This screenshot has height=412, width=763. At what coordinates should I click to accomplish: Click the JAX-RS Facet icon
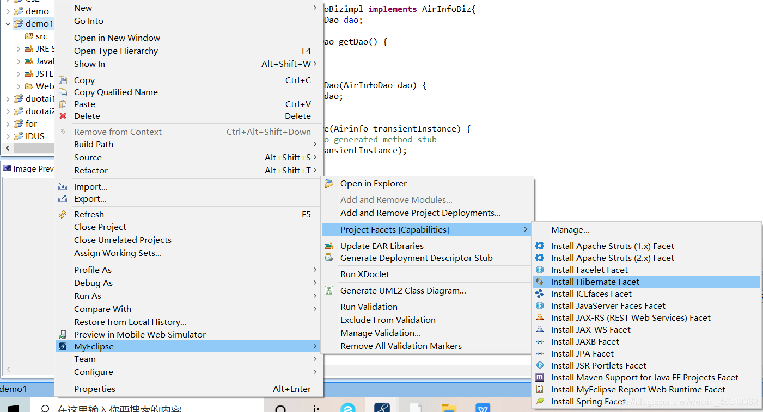click(x=540, y=317)
